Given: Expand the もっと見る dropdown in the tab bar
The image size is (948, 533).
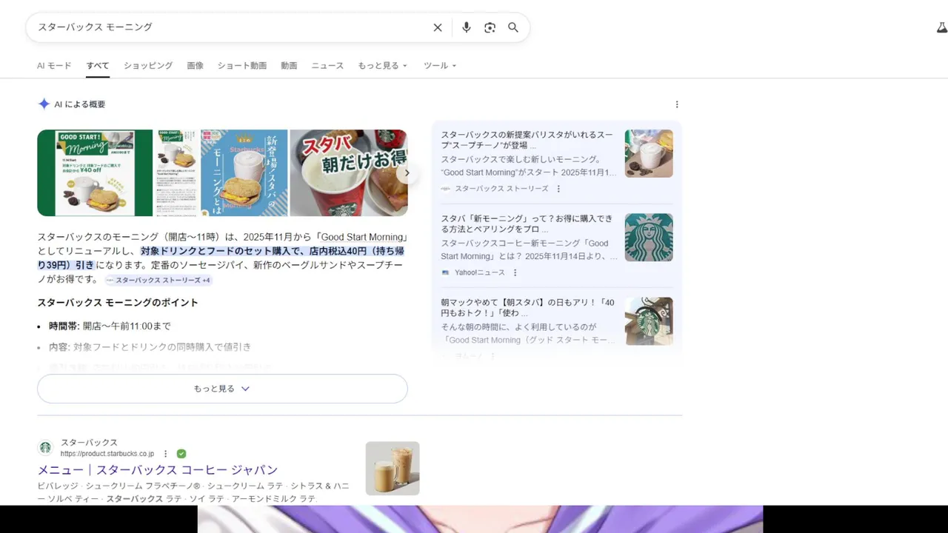Looking at the screenshot, I should 383,65.
